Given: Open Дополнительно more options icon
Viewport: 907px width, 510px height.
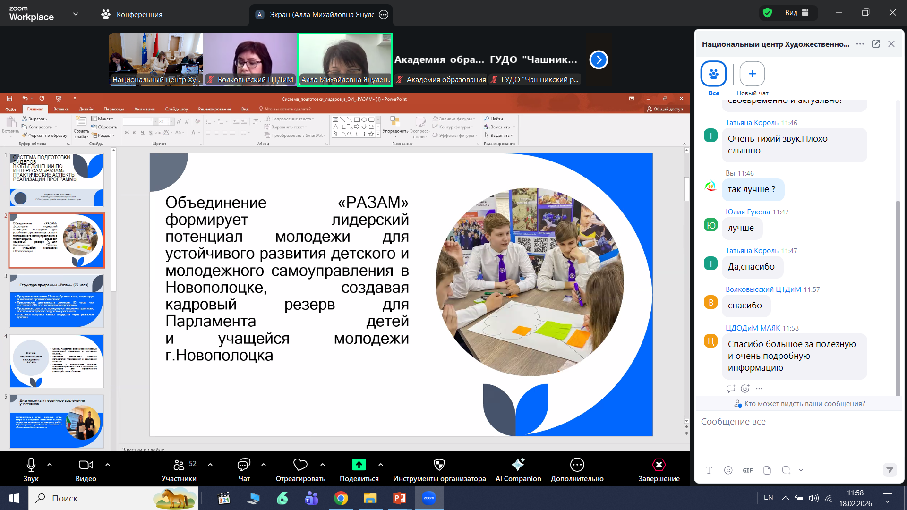Looking at the screenshot, I should 577,465.
